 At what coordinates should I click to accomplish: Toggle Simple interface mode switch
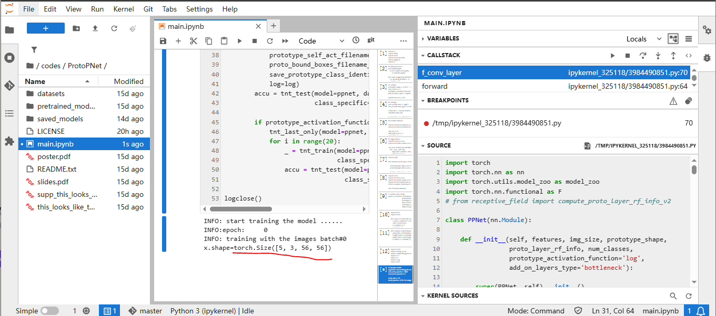(x=50, y=311)
